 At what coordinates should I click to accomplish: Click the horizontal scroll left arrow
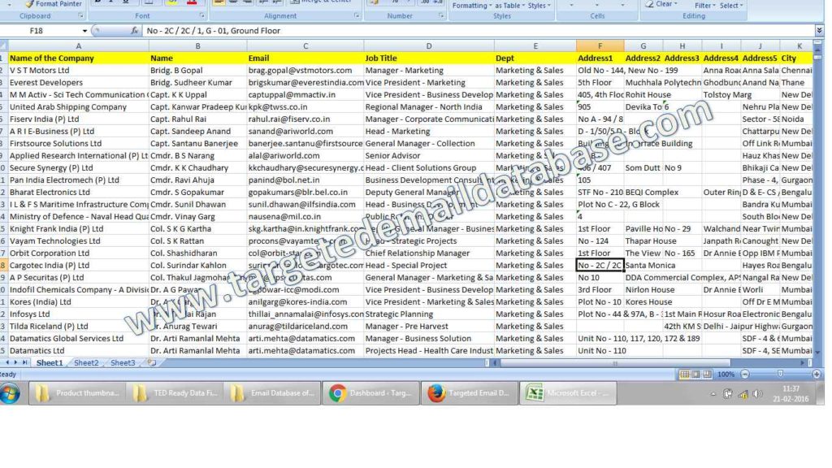point(496,363)
